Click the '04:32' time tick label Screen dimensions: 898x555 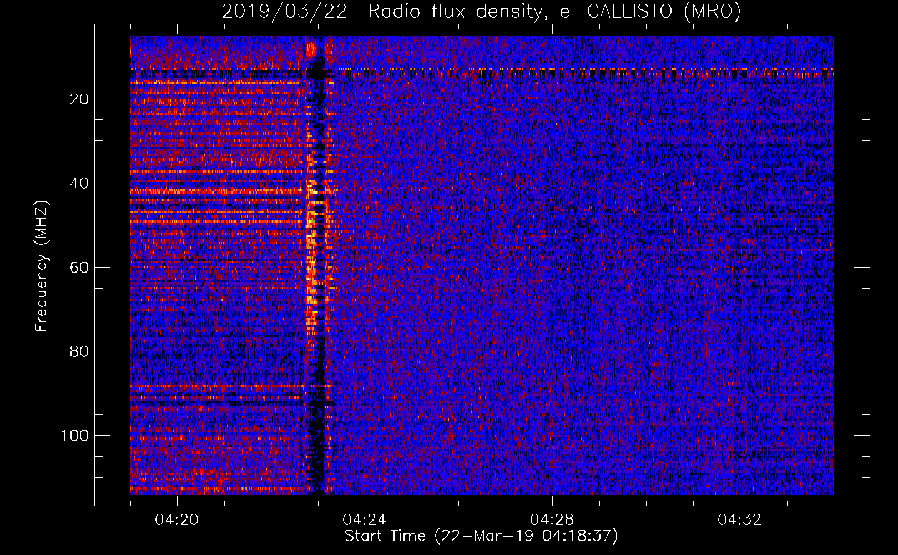coord(740,520)
